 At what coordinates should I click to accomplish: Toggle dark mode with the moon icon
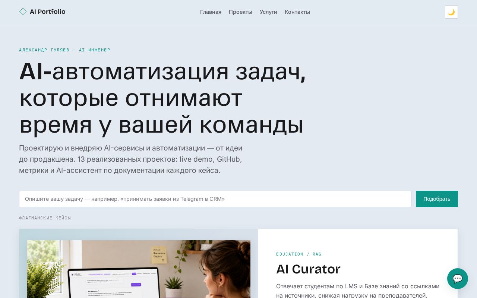point(451,12)
